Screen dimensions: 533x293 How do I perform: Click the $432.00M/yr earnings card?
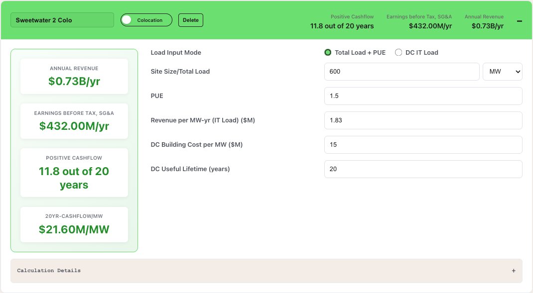coord(74,121)
